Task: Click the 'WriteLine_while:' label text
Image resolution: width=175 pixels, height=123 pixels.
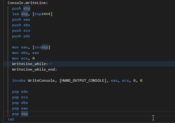Action: pos(30,64)
